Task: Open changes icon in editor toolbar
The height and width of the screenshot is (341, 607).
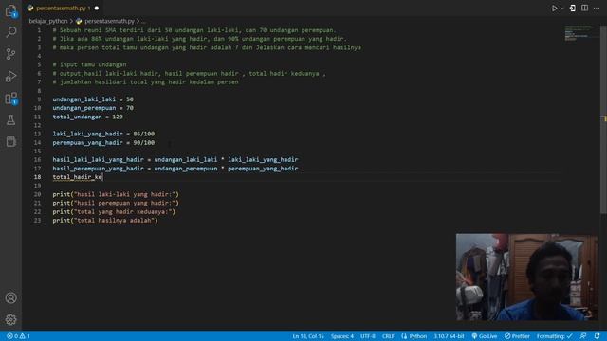Action: (573, 9)
